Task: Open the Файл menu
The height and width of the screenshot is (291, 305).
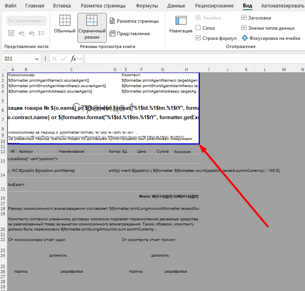Action: [11, 6]
